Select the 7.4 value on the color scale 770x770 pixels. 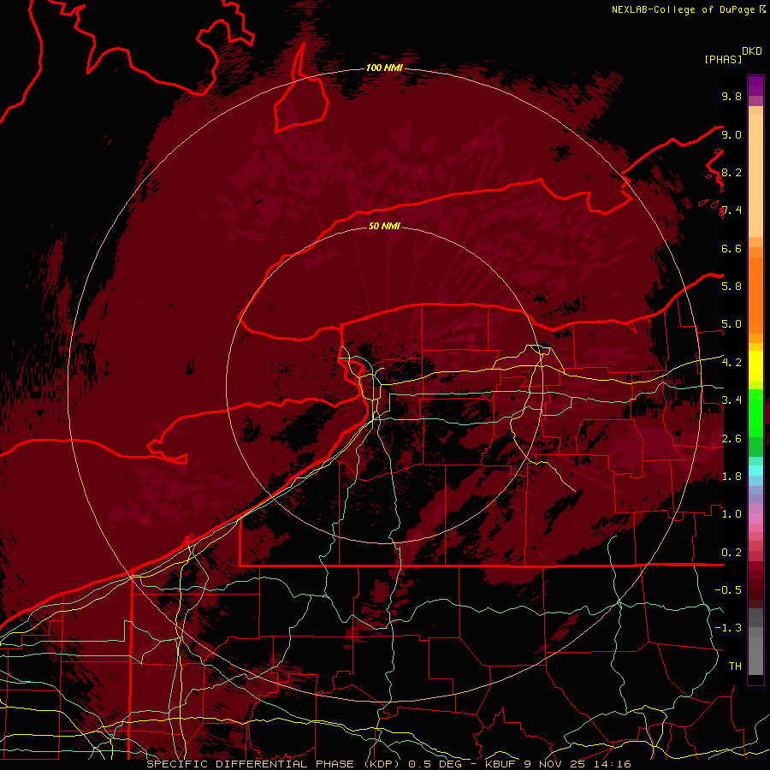click(731, 210)
